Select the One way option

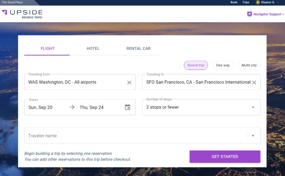[223, 65]
